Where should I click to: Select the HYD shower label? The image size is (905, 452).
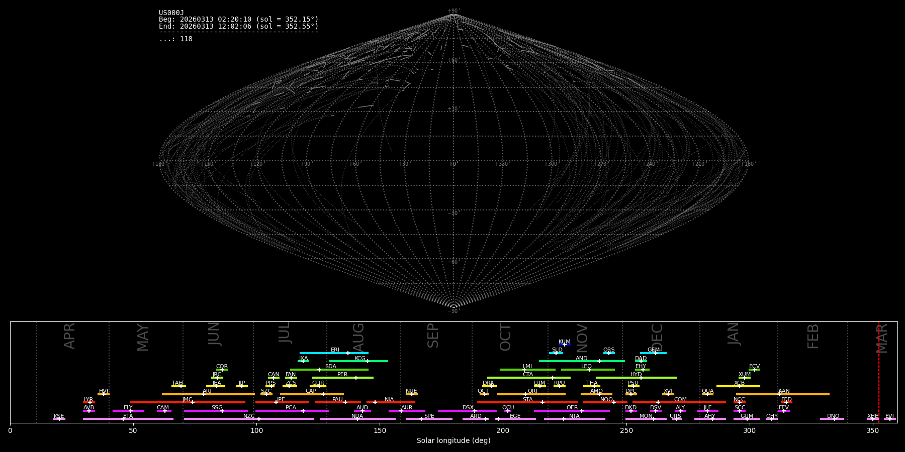(x=636, y=375)
